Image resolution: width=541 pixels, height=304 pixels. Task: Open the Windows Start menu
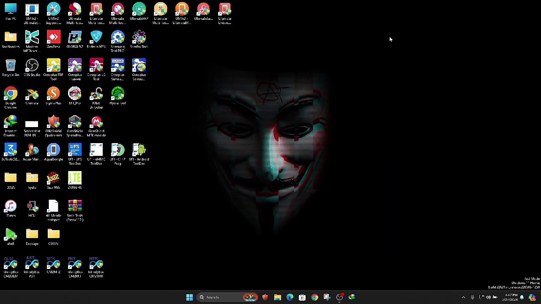point(189,297)
